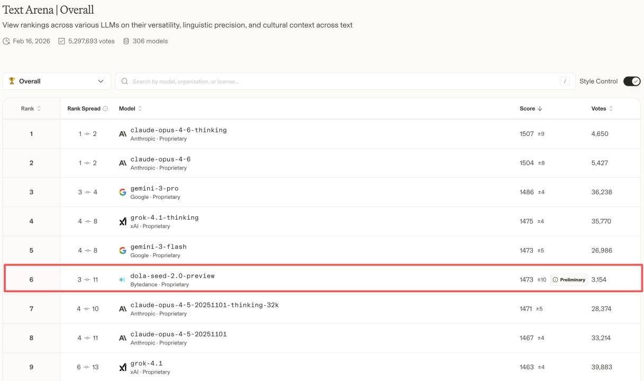Click the search magnifier icon

125,81
